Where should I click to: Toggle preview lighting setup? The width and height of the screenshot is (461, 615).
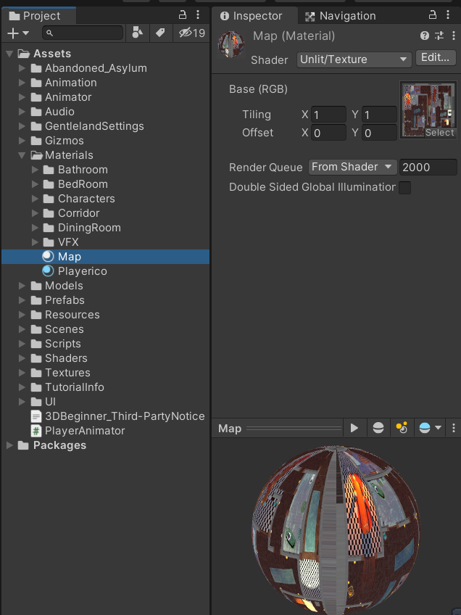402,428
